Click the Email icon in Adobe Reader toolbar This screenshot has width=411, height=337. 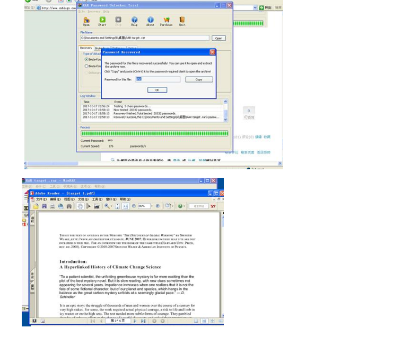[60, 206]
